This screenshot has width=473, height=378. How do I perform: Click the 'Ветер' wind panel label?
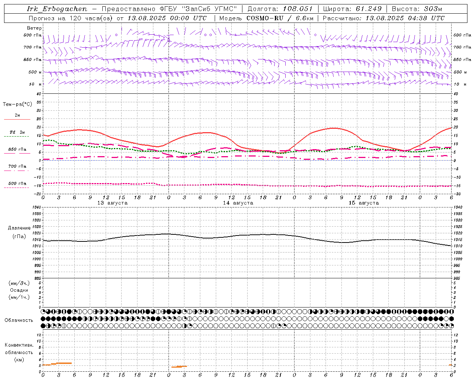click(34, 28)
